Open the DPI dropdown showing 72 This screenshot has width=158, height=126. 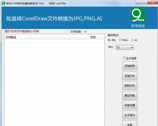point(125,47)
